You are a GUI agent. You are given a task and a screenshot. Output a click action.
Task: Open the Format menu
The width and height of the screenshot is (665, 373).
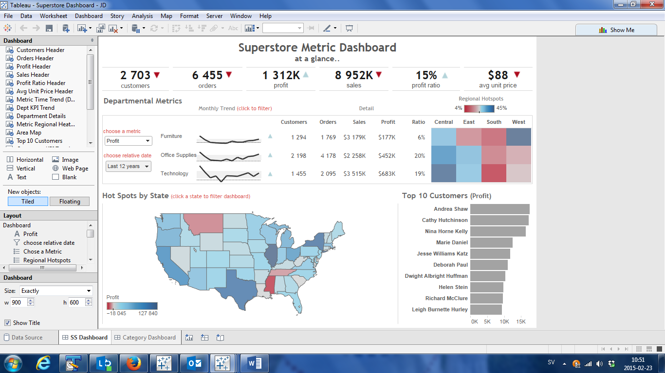click(x=189, y=16)
